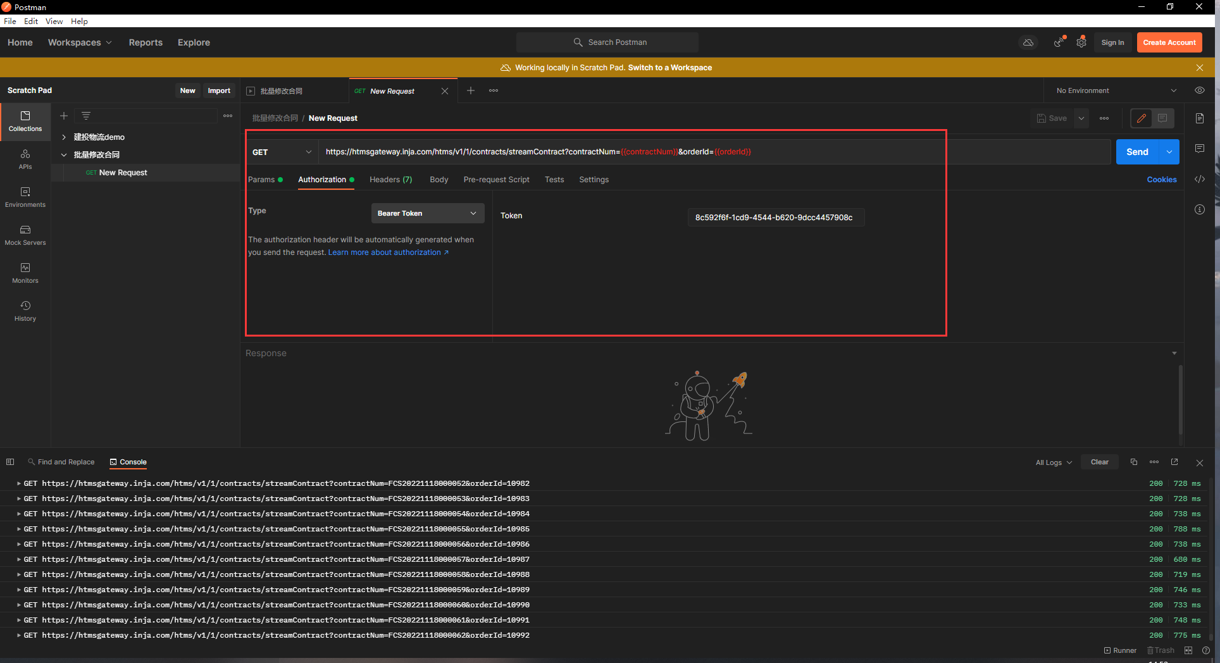Click the environment quick look eye icon
Viewport: 1220px width, 663px height.
[x=1200, y=90]
